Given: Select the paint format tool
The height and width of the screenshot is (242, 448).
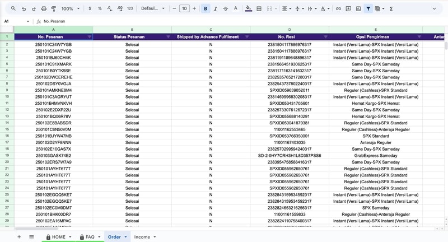Looking at the screenshot, I should (54, 9).
